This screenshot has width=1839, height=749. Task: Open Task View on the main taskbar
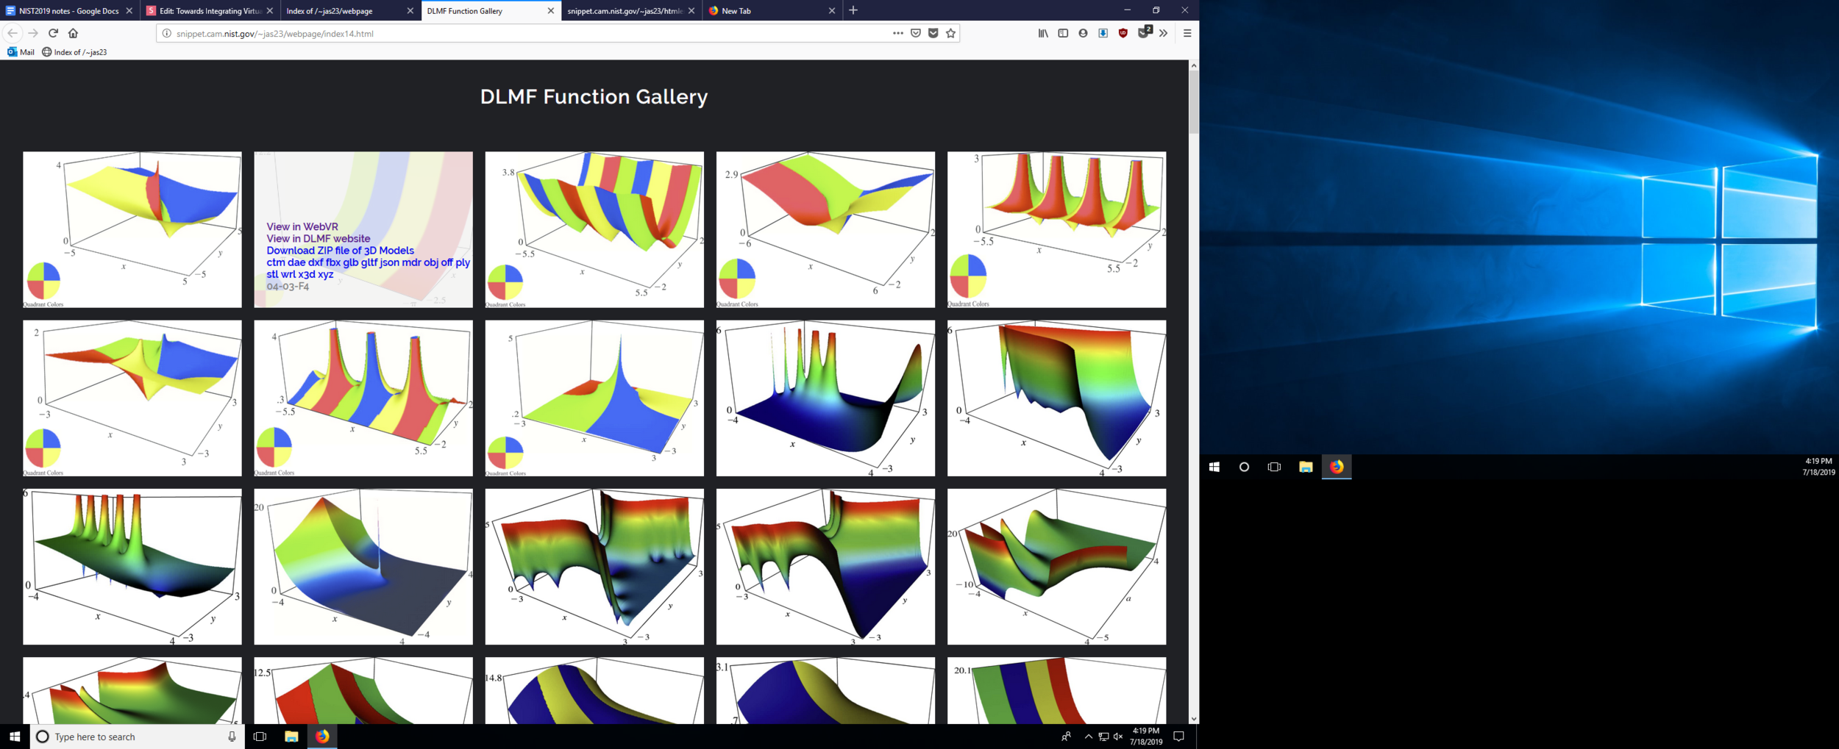[260, 737]
